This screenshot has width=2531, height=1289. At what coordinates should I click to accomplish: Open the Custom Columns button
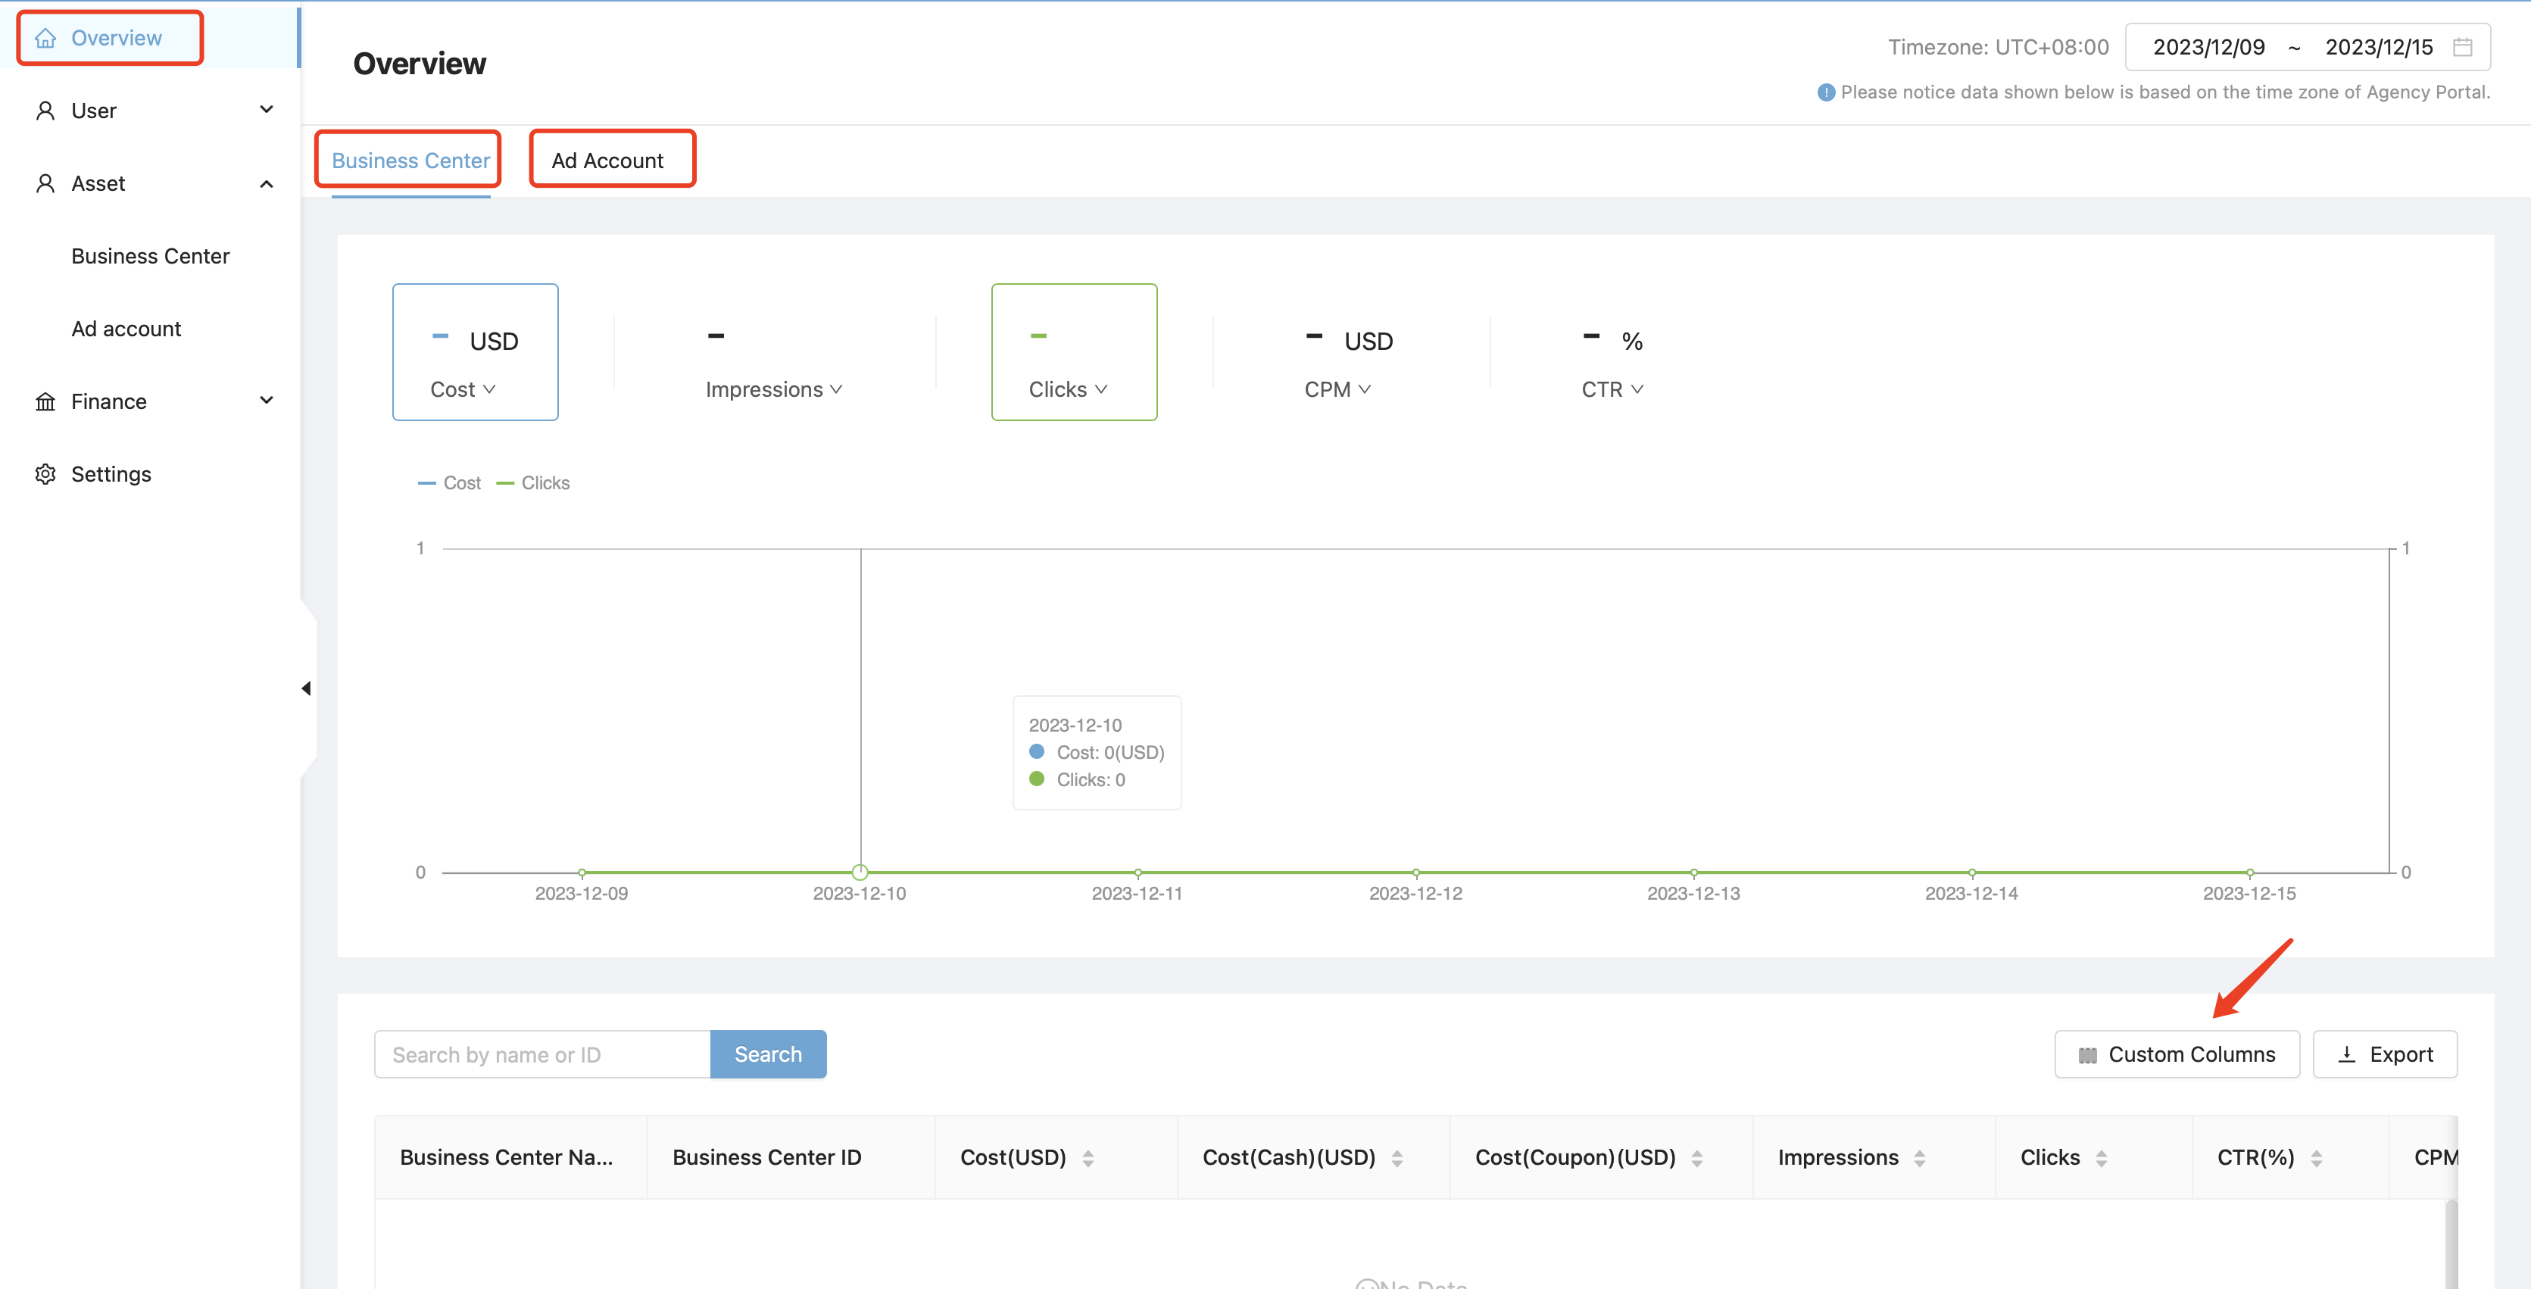(2177, 1054)
